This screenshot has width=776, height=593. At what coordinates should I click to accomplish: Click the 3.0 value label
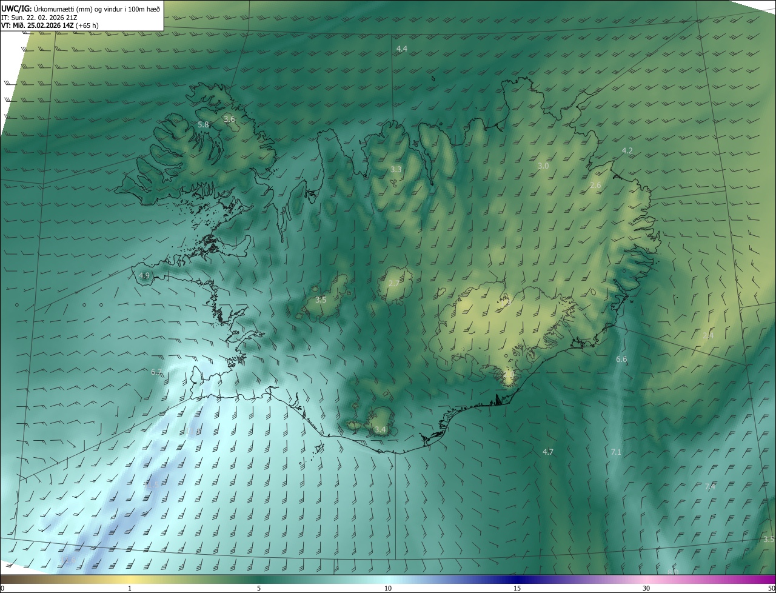[543, 166]
